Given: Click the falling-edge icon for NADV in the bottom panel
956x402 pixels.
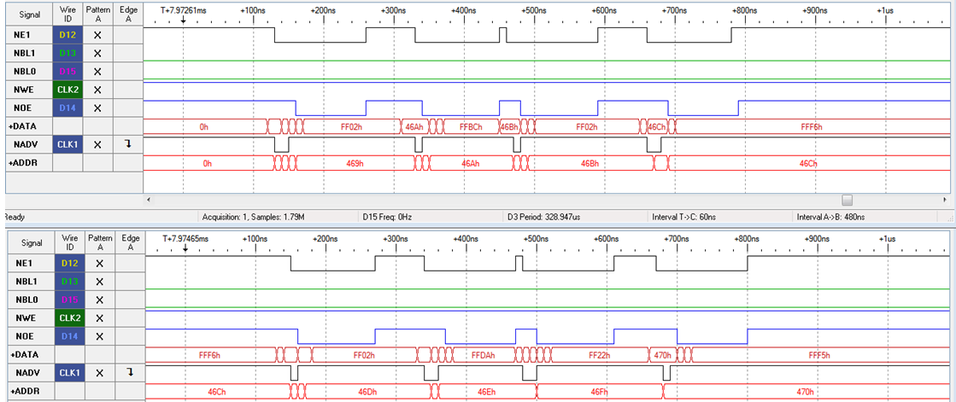Looking at the screenshot, I should coord(131,373).
